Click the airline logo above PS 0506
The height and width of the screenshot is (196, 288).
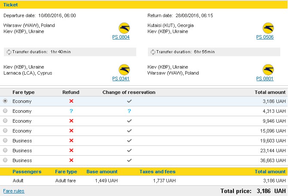[x=268, y=28]
